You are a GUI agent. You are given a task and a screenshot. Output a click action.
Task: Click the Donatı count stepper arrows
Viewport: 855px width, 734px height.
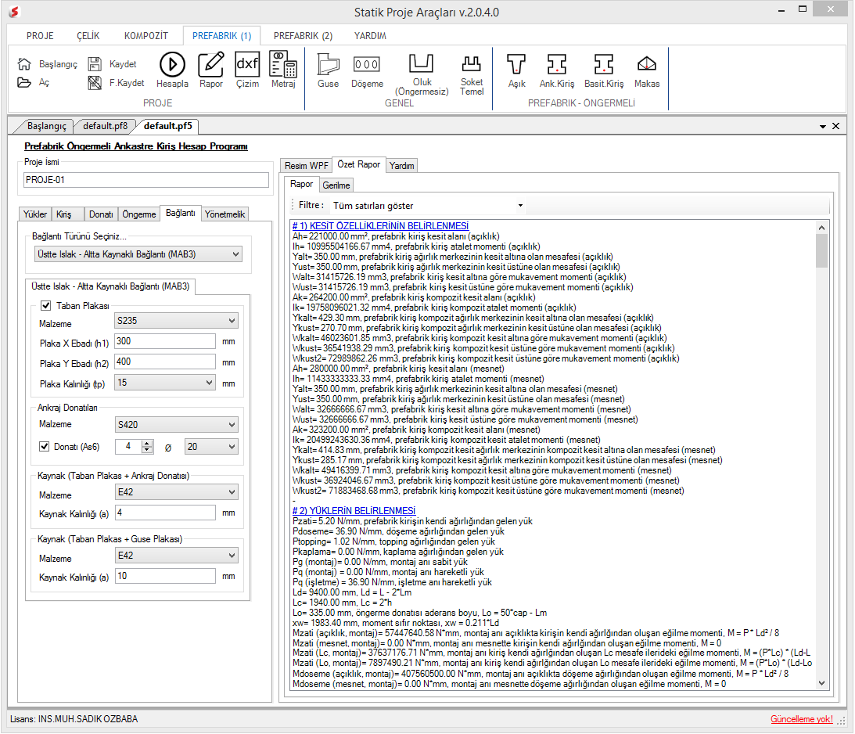147,447
